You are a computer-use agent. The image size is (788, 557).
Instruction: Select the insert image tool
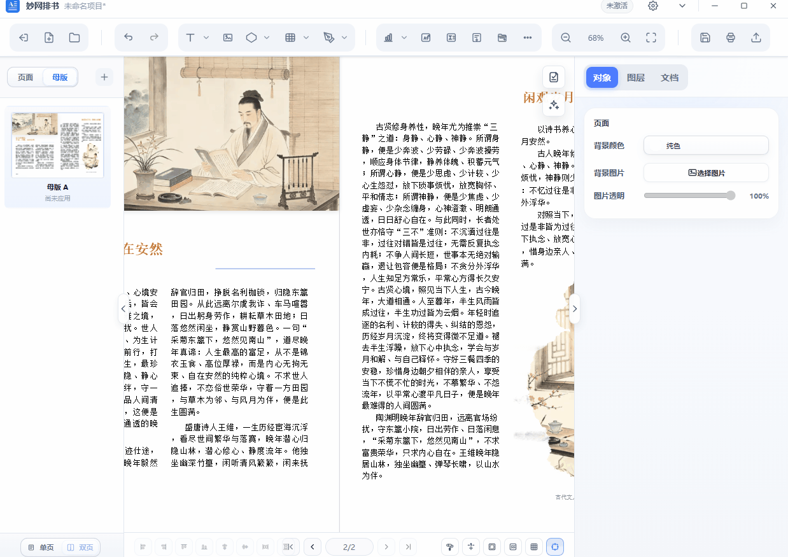coord(228,38)
